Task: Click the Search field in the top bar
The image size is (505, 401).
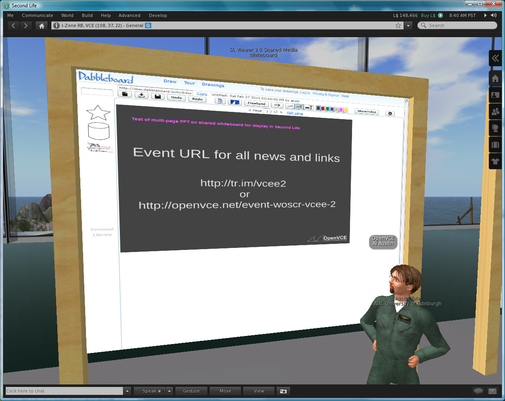Action: click(x=457, y=25)
